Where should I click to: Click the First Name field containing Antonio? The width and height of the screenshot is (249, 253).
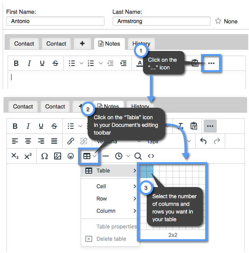tap(55, 21)
